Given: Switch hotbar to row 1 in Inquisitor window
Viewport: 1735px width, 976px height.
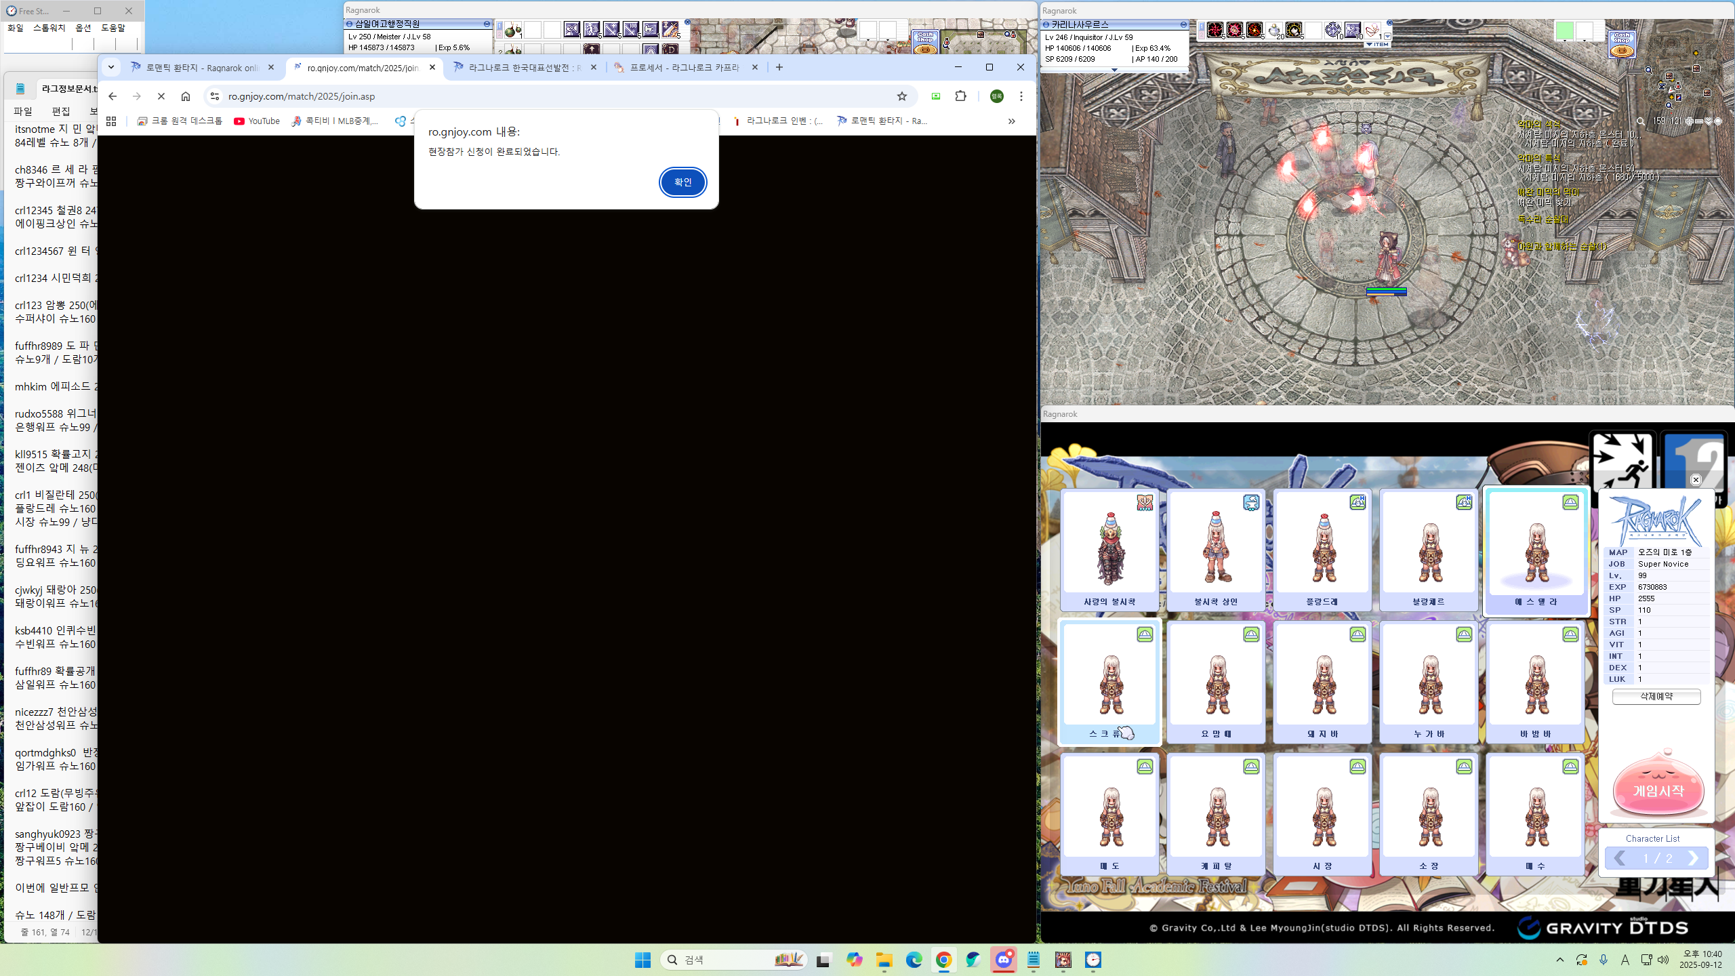Looking at the screenshot, I should click(x=1202, y=26).
